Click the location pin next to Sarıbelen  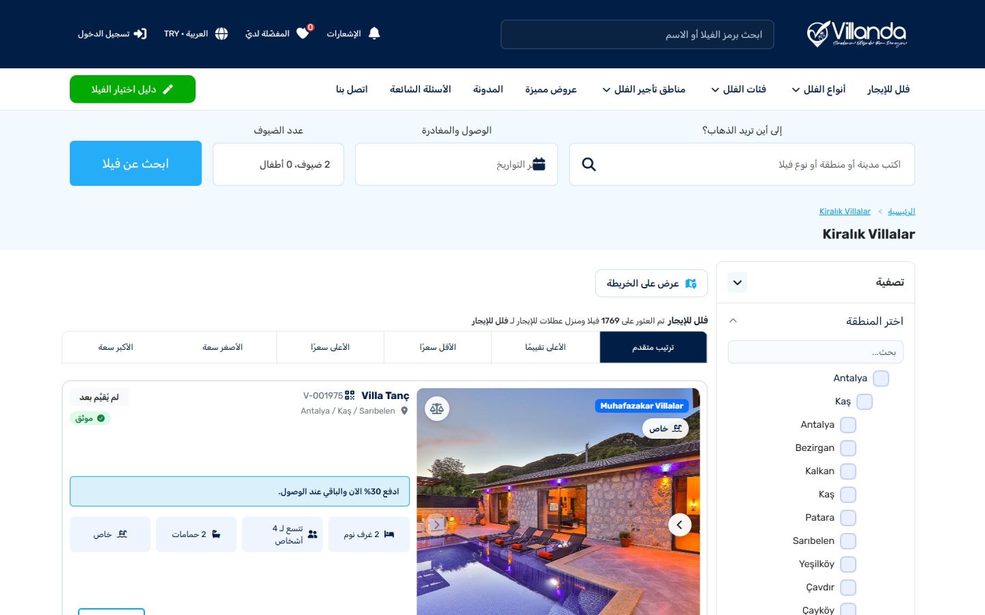(404, 411)
